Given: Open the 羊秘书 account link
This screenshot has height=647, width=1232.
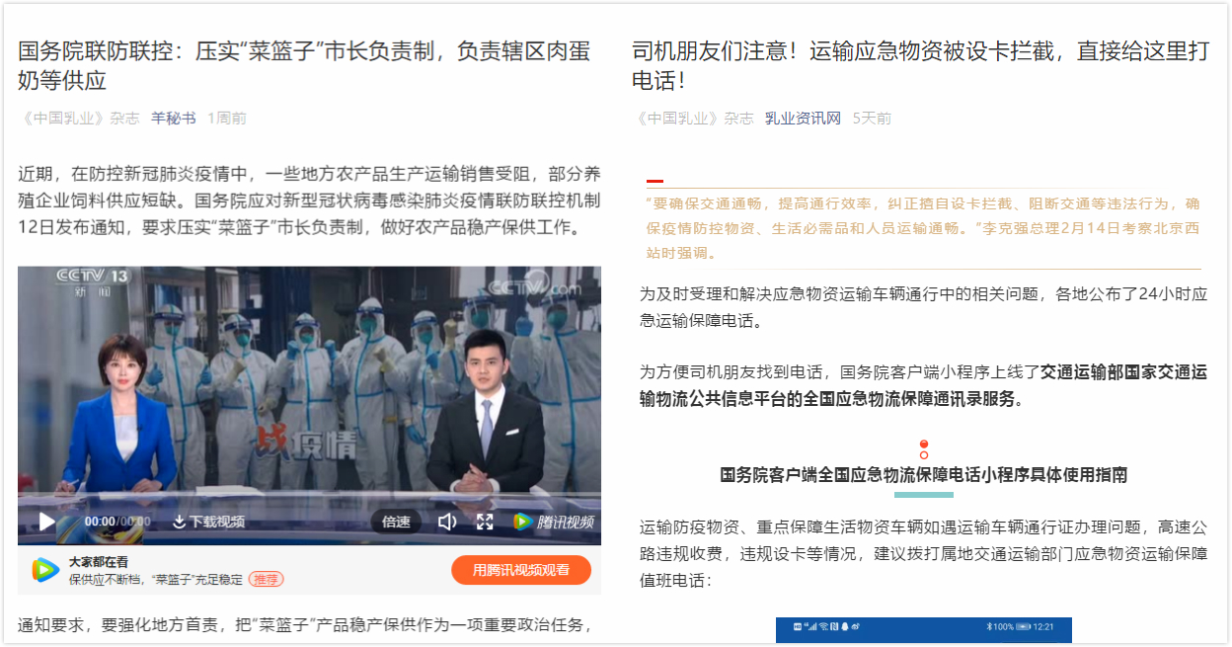Looking at the screenshot, I should coord(173,118).
